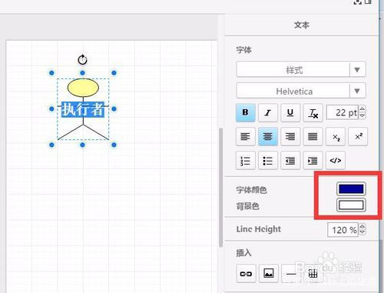Image resolution: width=384 pixels, height=293 pixels.
Task: Insert numbered list
Action: pyautogui.click(x=245, y=161)
